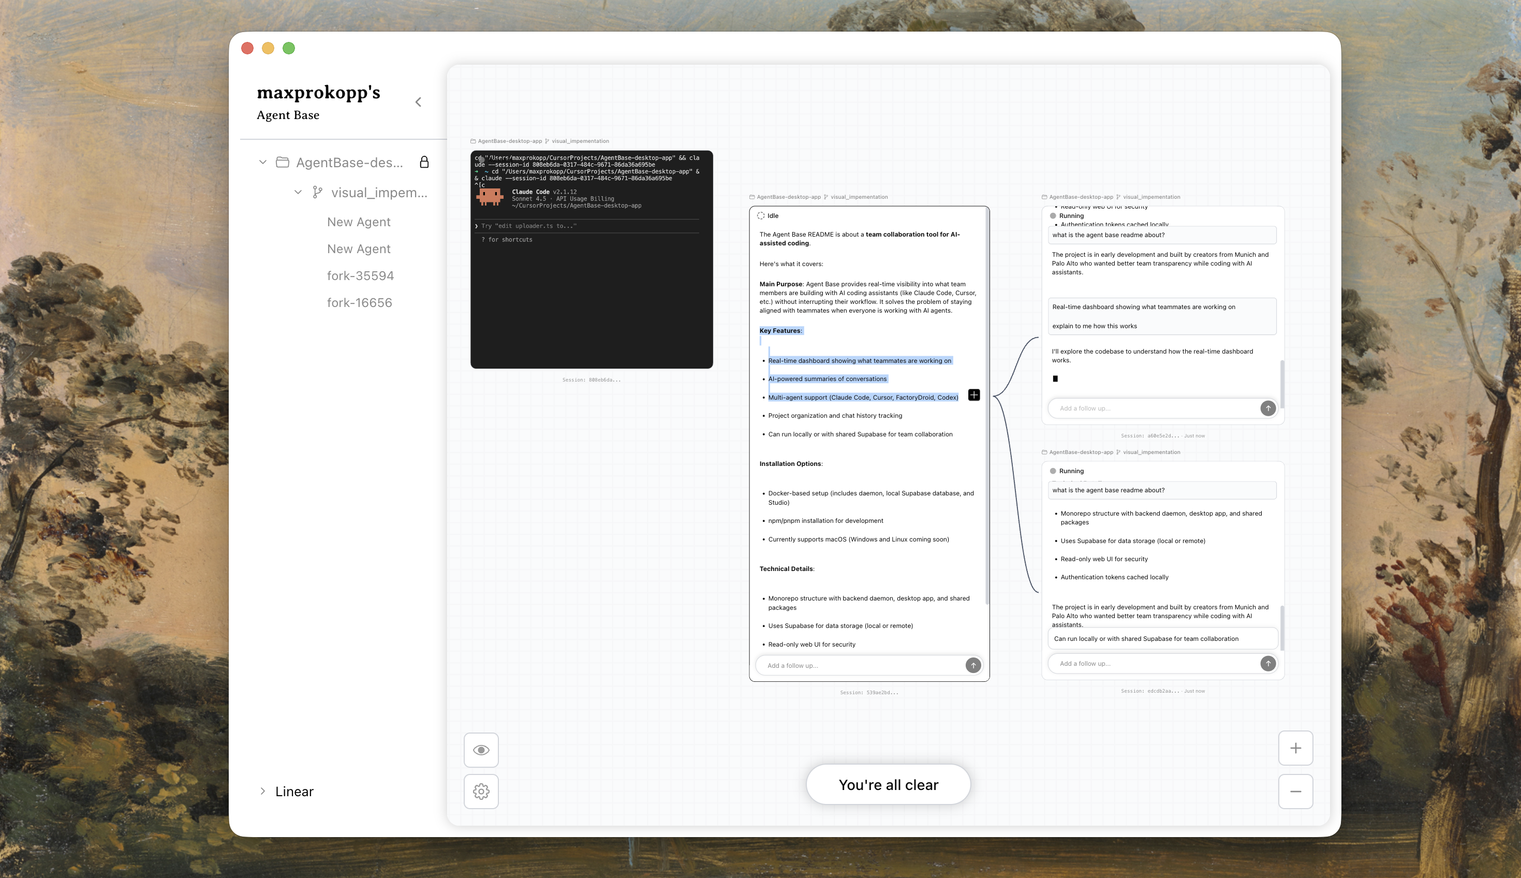Send the follow-up in the bottom Running card
1521x878 pixels.
coord(1268,663)
